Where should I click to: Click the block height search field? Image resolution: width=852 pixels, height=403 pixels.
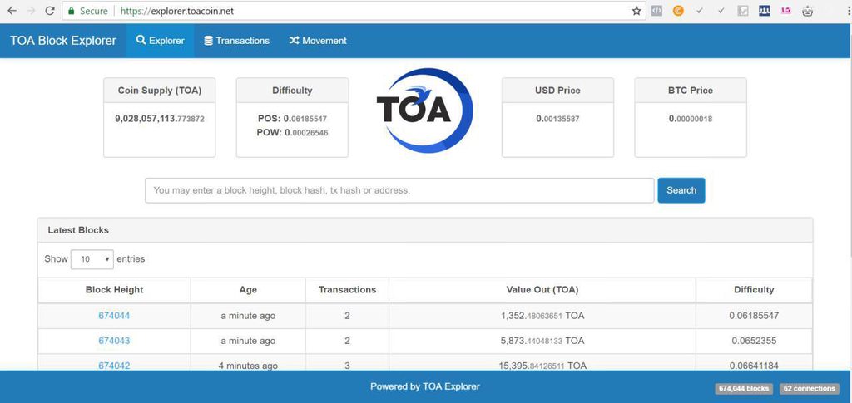click(x=399, y=190)
